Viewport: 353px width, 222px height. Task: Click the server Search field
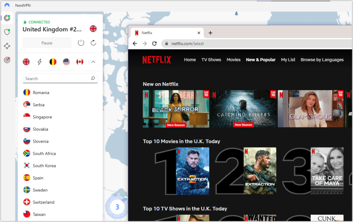pos(57,79)
